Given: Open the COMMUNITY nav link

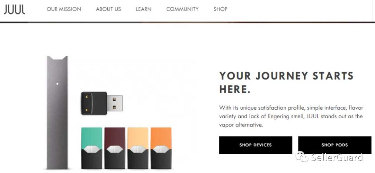Looking at the screenshot, I should click(183, 9).
